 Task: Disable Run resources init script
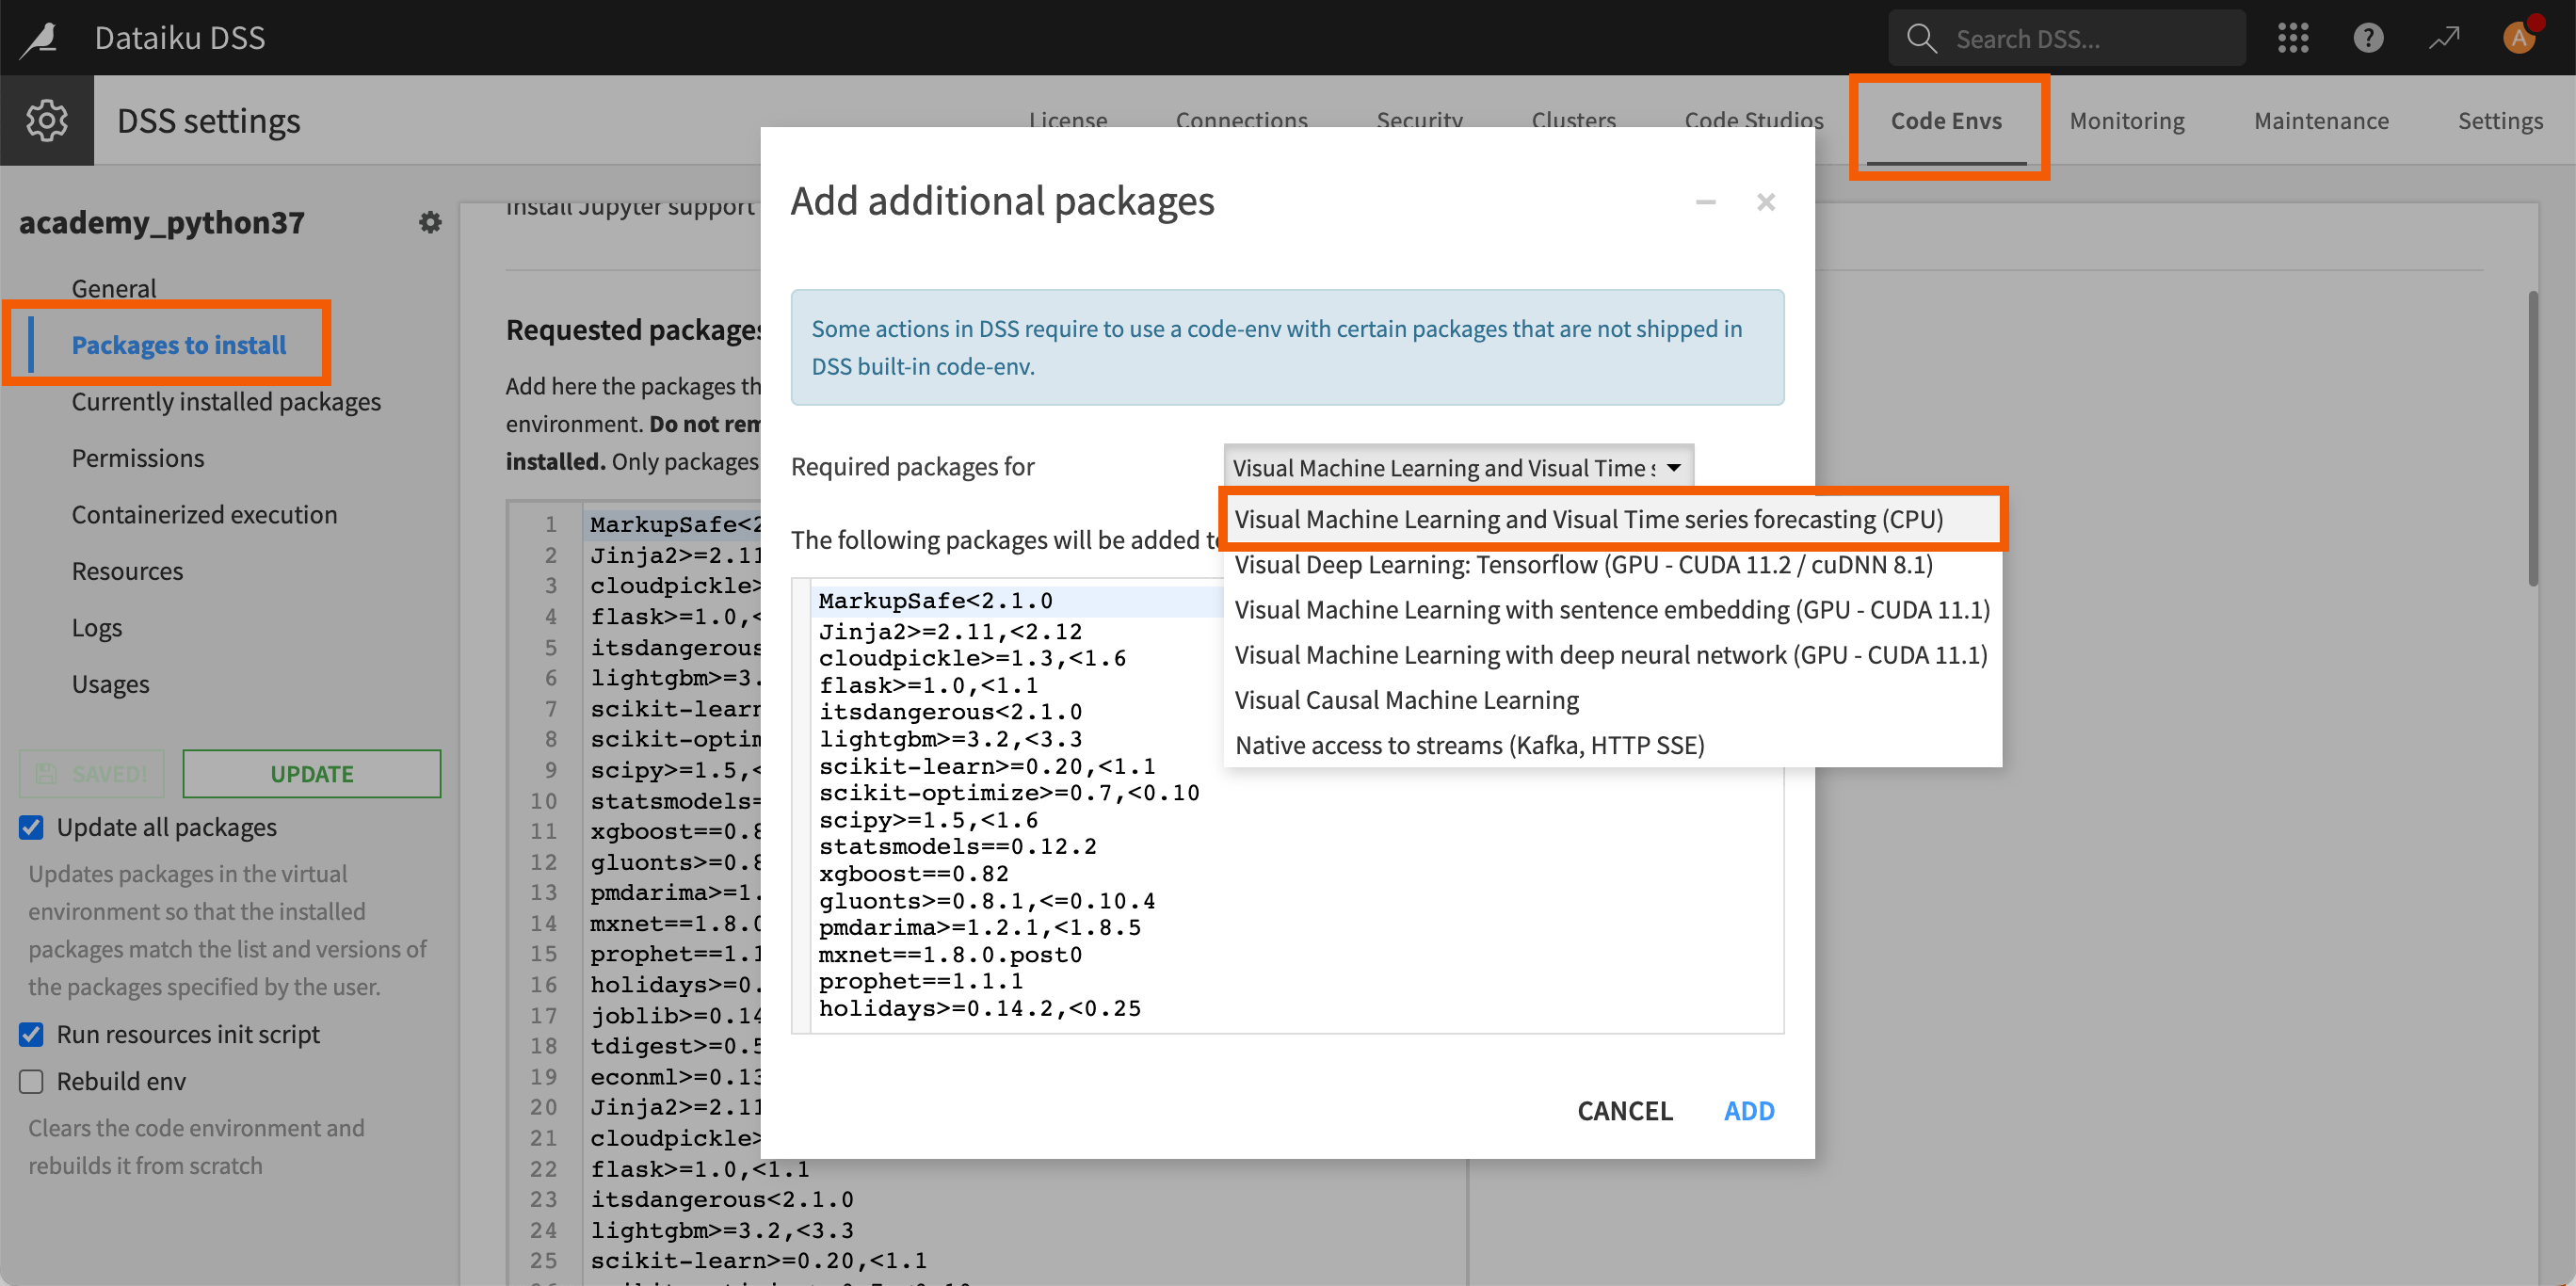(x=31, y=1034)
